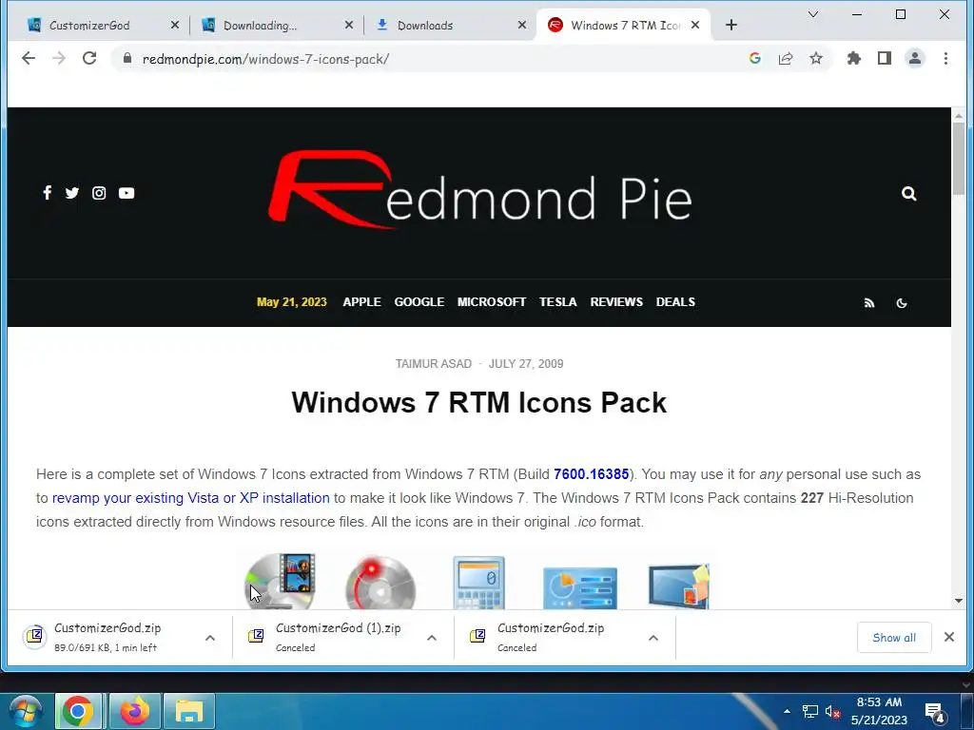Image resolution: width=974 pixels, height=730 pixels.
Task: Expand options for downloading CustomizerGod.zip
Action: (210, 638)
